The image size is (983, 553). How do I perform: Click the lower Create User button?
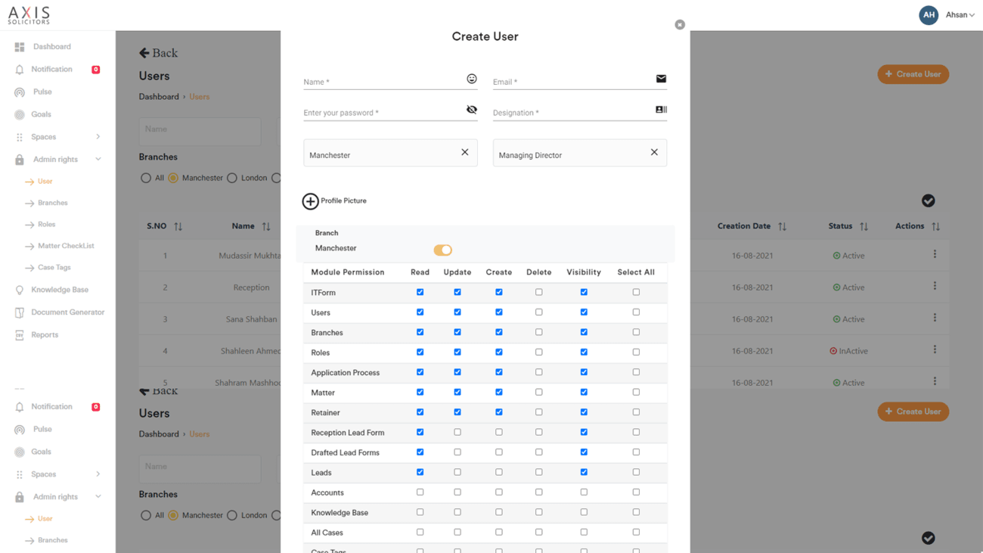click(913, 412)
